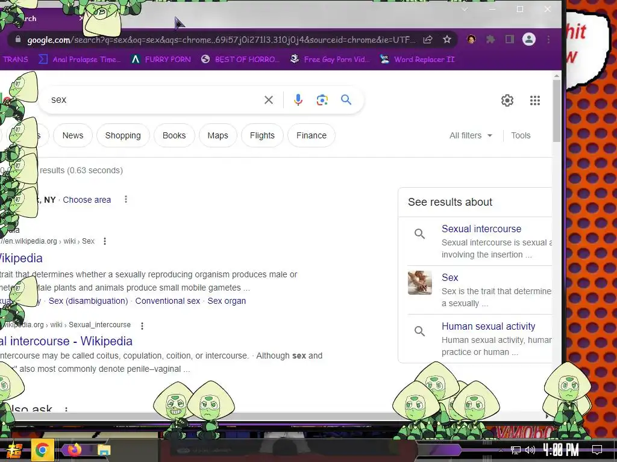This screenshot has height=462, width=617.
Task: Clear the search box with the X icon
Action: click(269, 100)
